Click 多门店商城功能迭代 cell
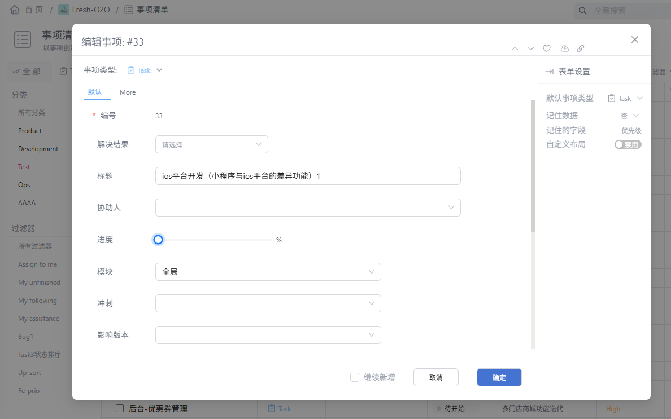This screenshot has width=671, height=419. (x=533, y=409)
